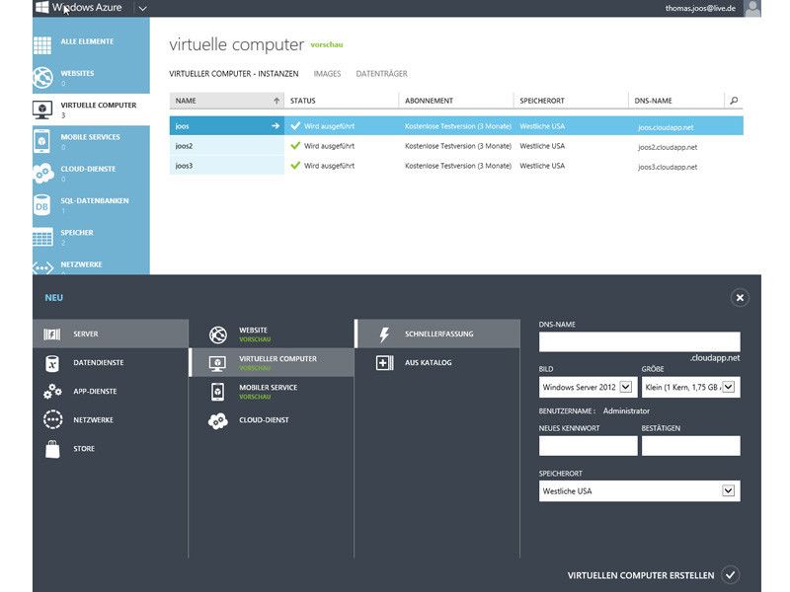
Task: Click the Speicherort column header
Action: (541, 101)
